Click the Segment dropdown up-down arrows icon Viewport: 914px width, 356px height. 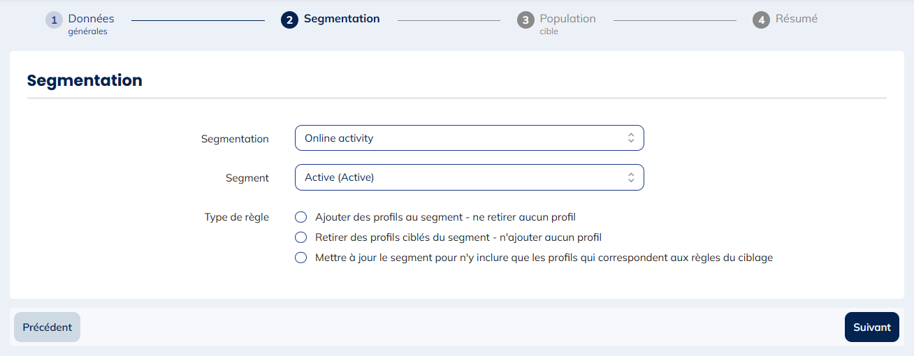630,177
